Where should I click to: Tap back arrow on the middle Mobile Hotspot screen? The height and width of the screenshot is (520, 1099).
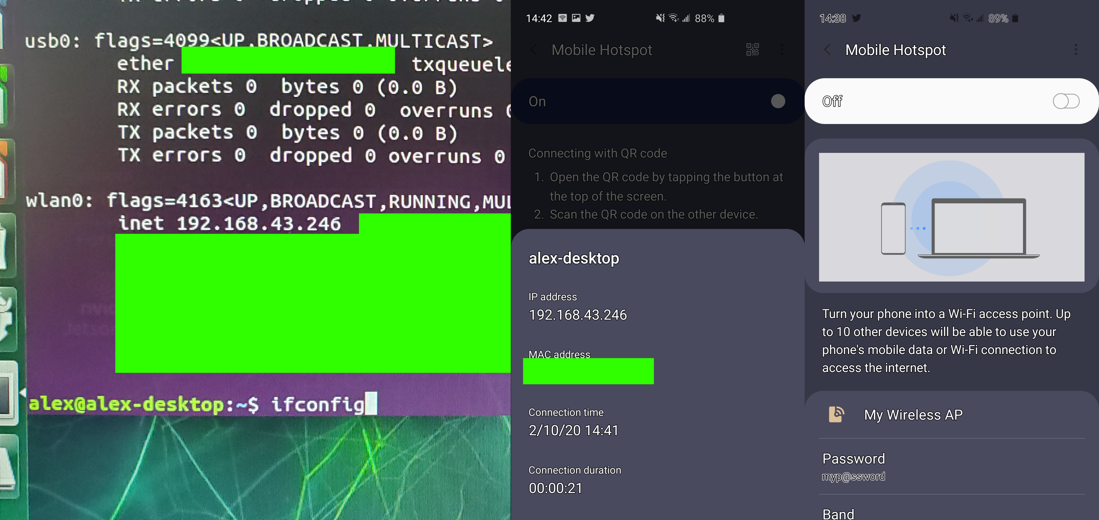point(534,50)
